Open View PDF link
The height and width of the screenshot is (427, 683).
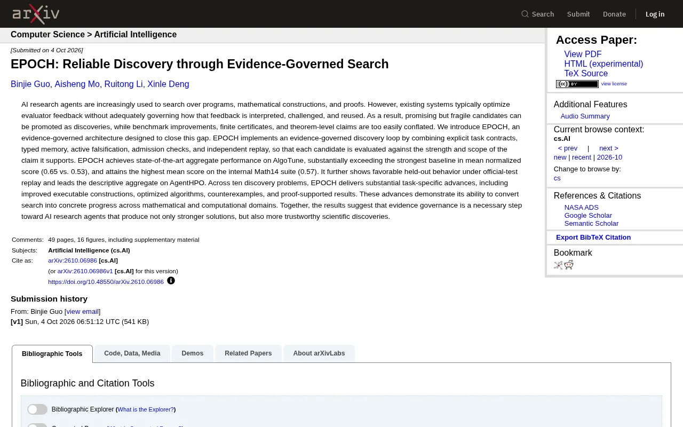(x=583, y=54)
